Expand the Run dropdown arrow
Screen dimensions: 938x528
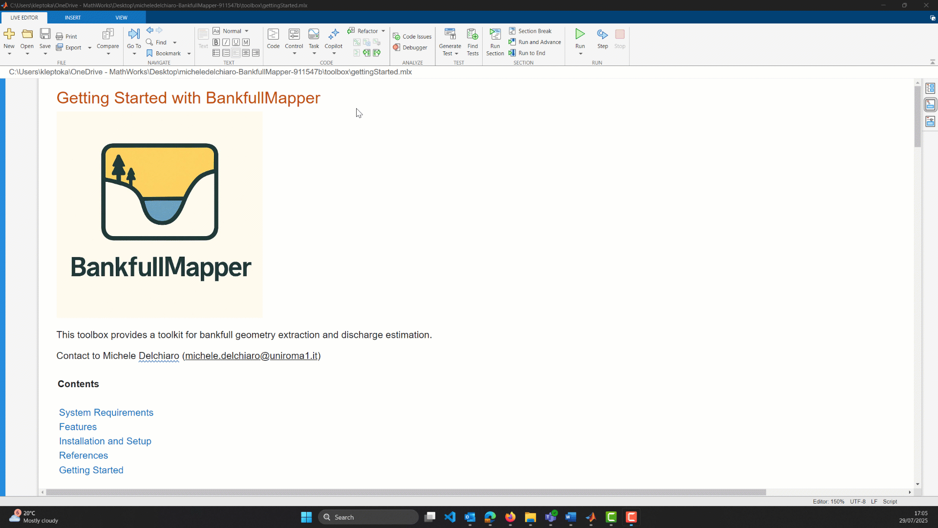[580, 54]
